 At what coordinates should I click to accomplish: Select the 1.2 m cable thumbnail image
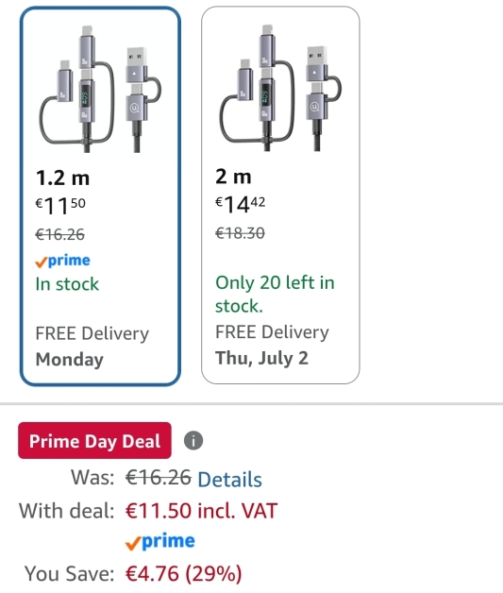[x=100, y=89]
